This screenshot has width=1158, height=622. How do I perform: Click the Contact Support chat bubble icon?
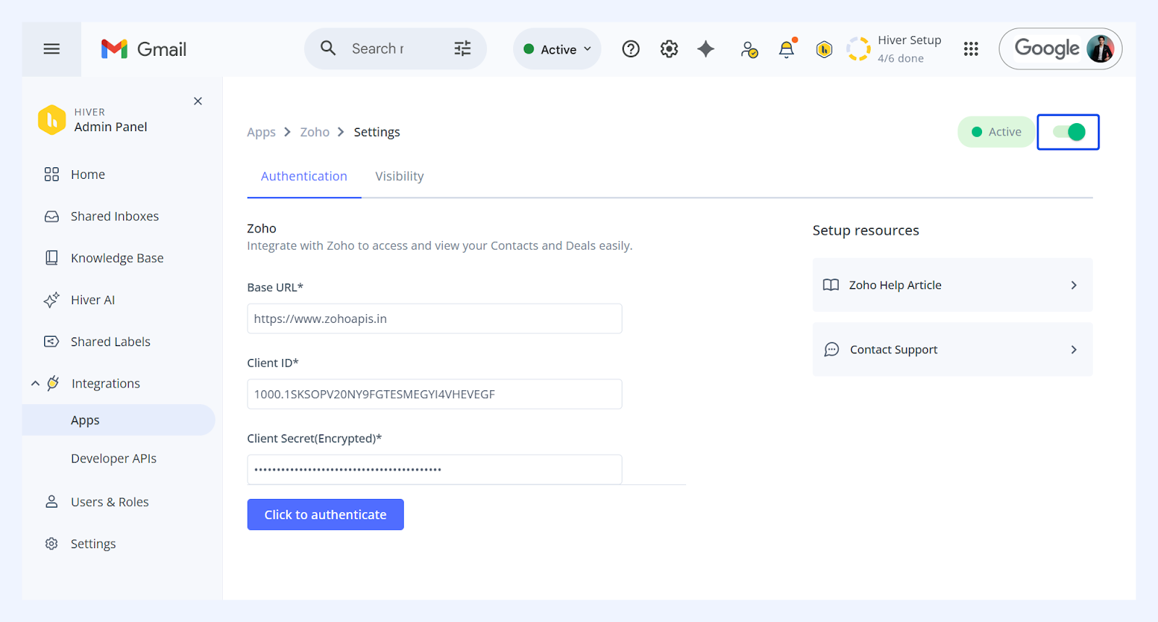click(832, 350)
